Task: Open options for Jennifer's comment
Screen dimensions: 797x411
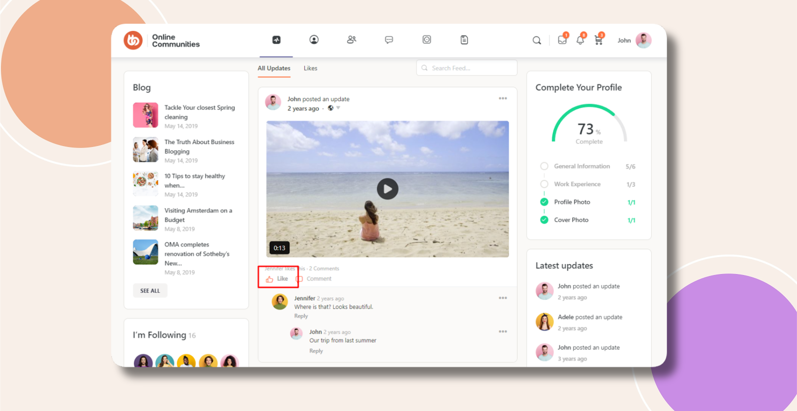Action: pyautogui.click(x=503, y=298)
